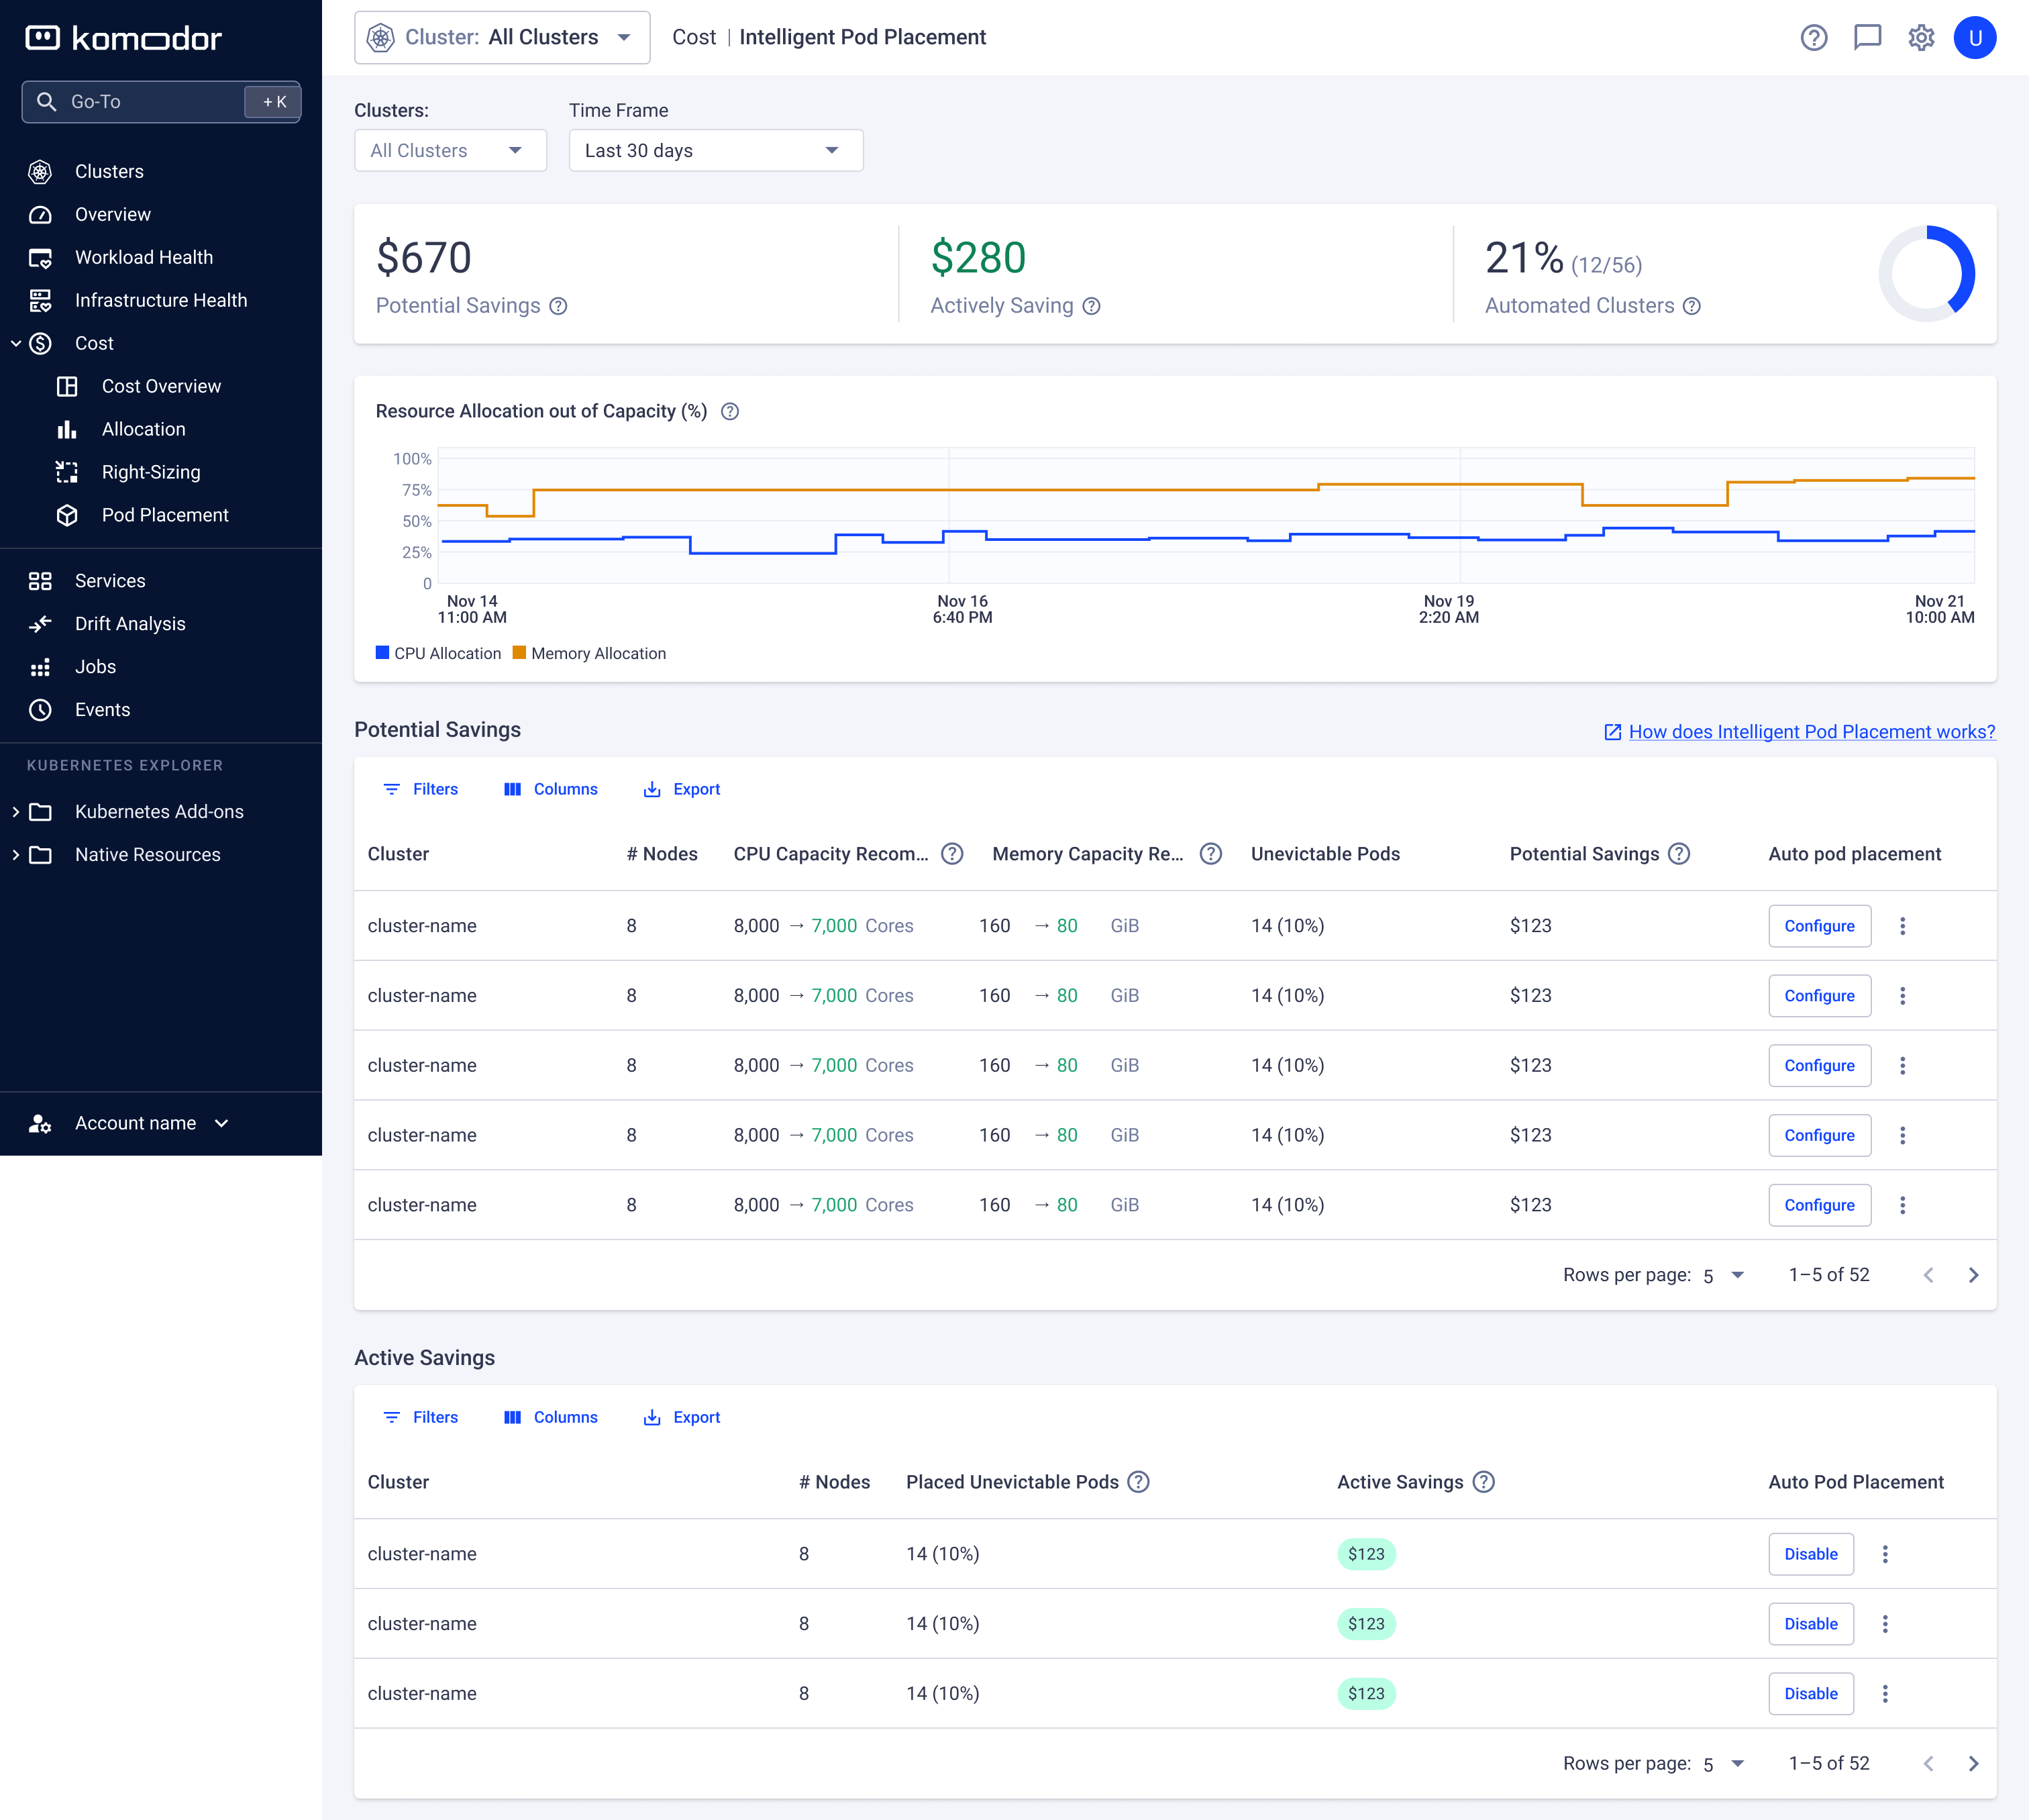Toggle Memory Allocation legend series

(597, 653)
